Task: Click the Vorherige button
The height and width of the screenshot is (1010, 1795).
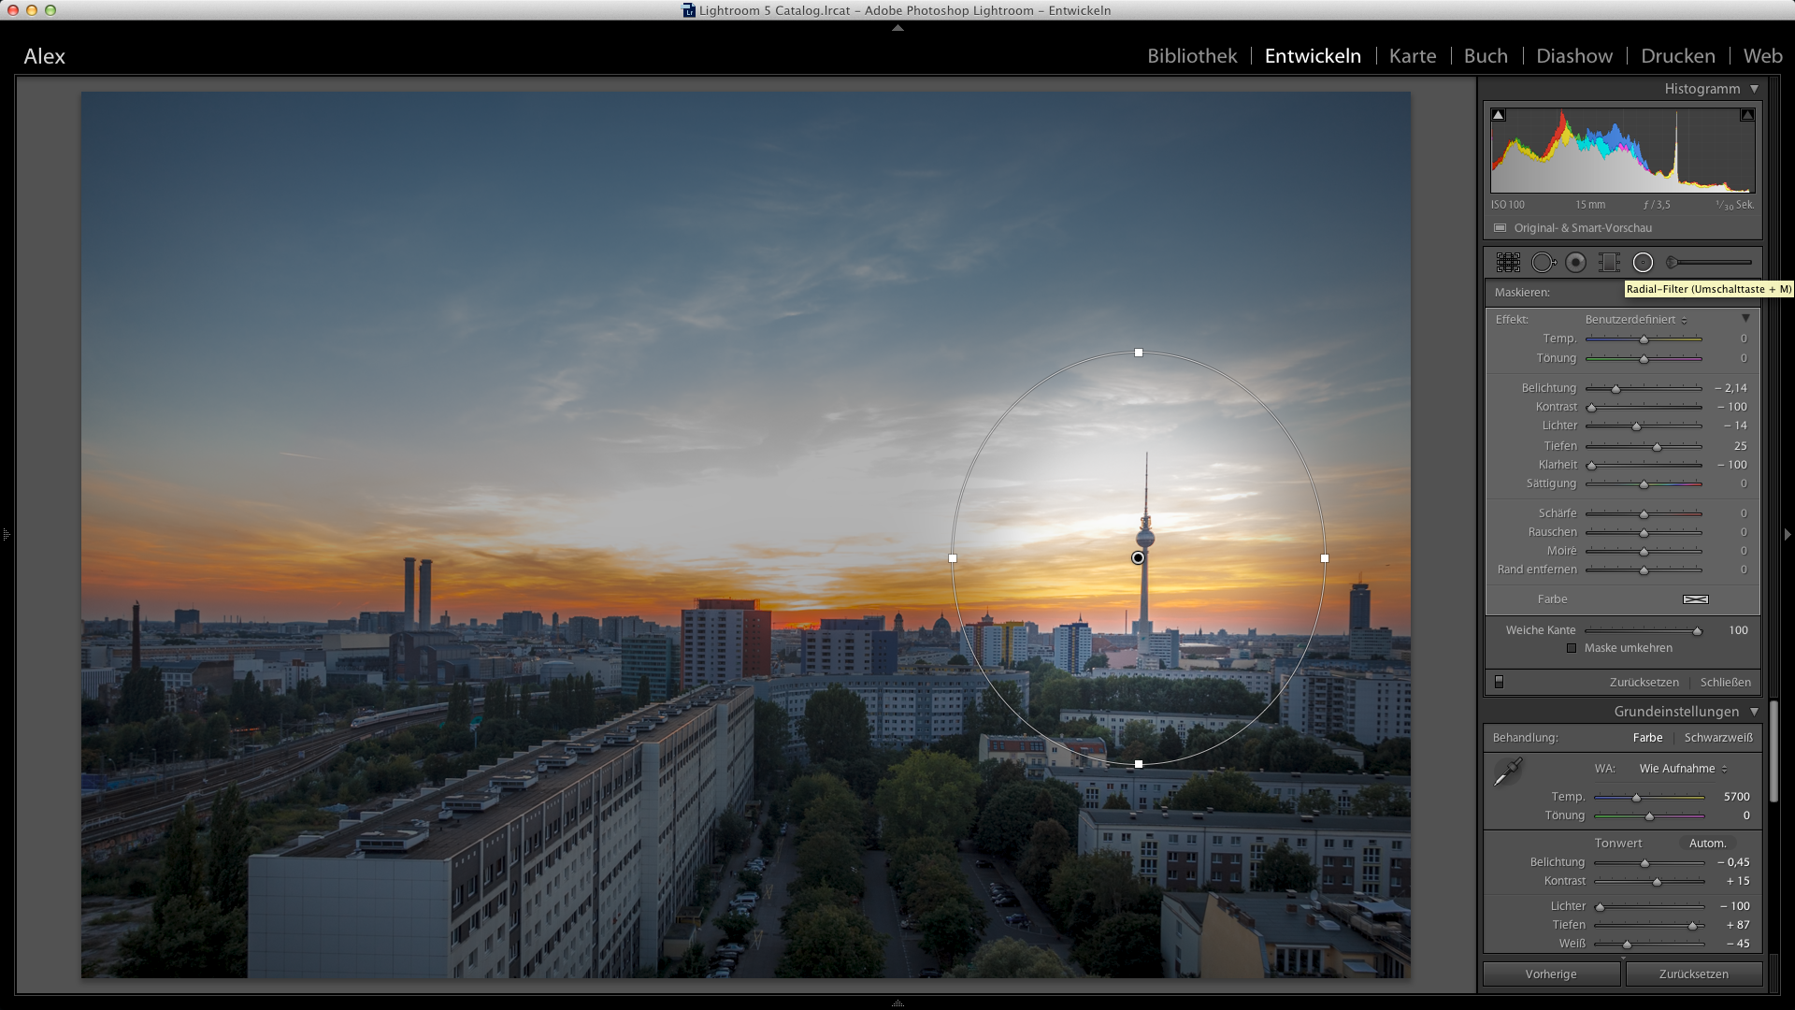Action: [x=1551, y=974]
